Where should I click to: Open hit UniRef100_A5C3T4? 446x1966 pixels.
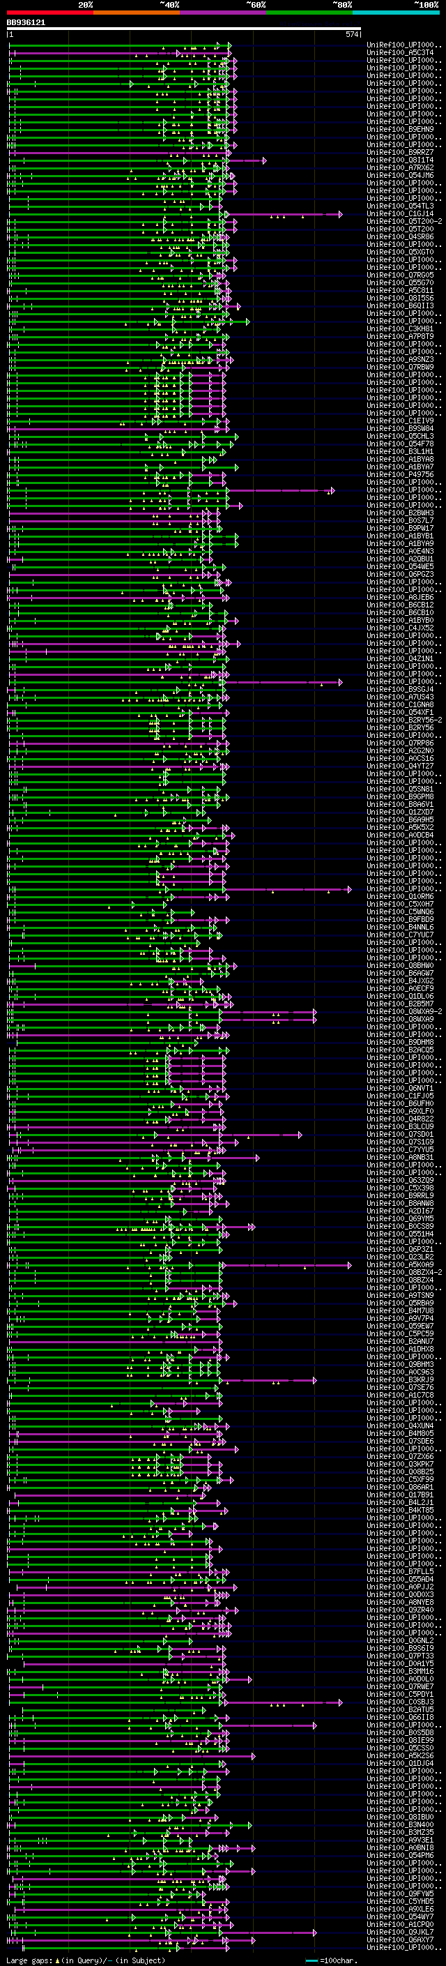click(x=400, y=53)
